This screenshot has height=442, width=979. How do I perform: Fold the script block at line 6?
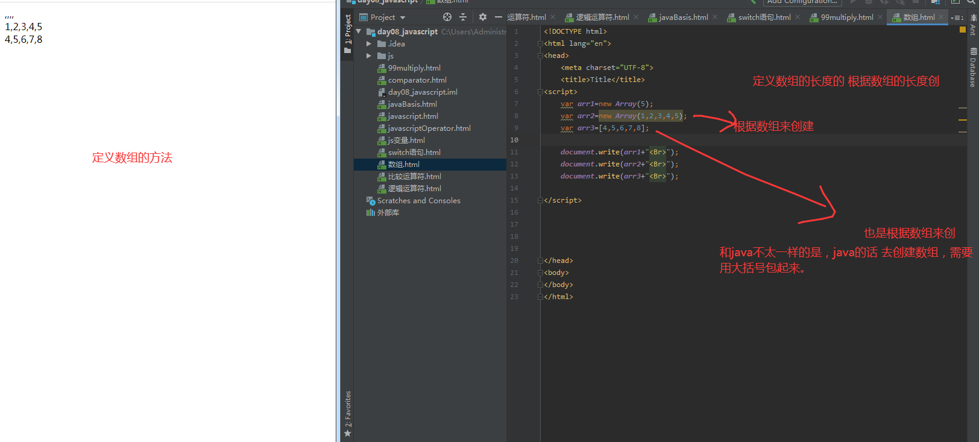point(540,92)
